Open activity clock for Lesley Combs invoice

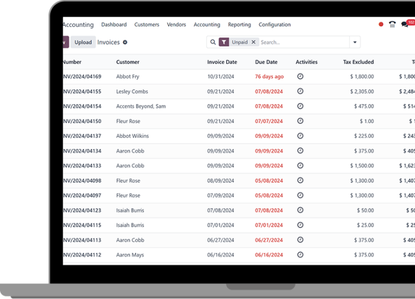pyautogui.click(x=300, y=91)
